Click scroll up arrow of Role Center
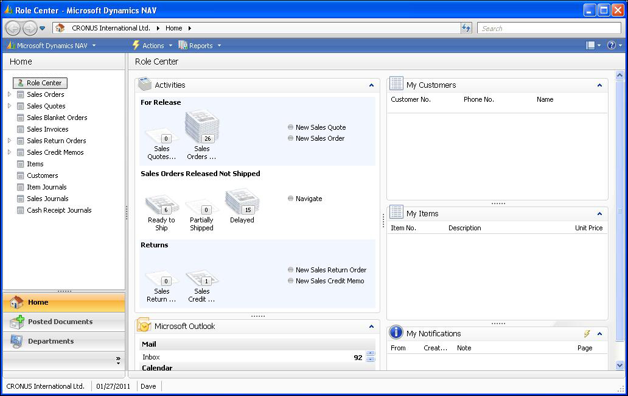 pos(619,76)
